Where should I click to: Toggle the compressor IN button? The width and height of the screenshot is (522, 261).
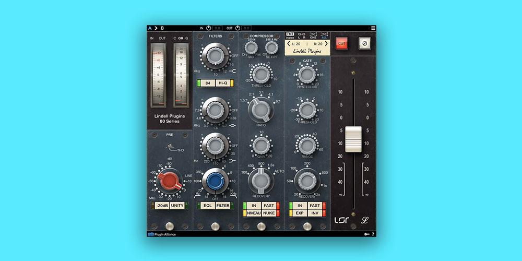(254, 205)
